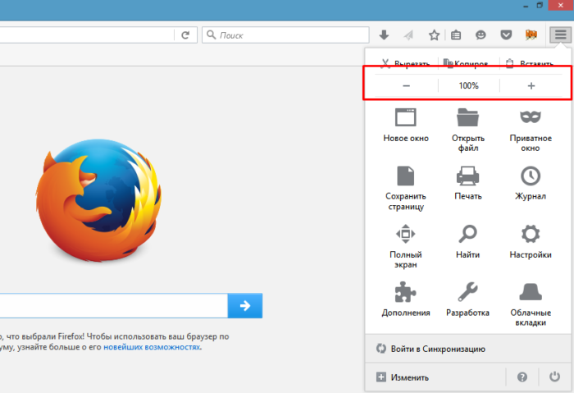574x393 pixels.
Task: Click the Downloads arrow icon
Action: pyautogui.click(x=384, y=34)
